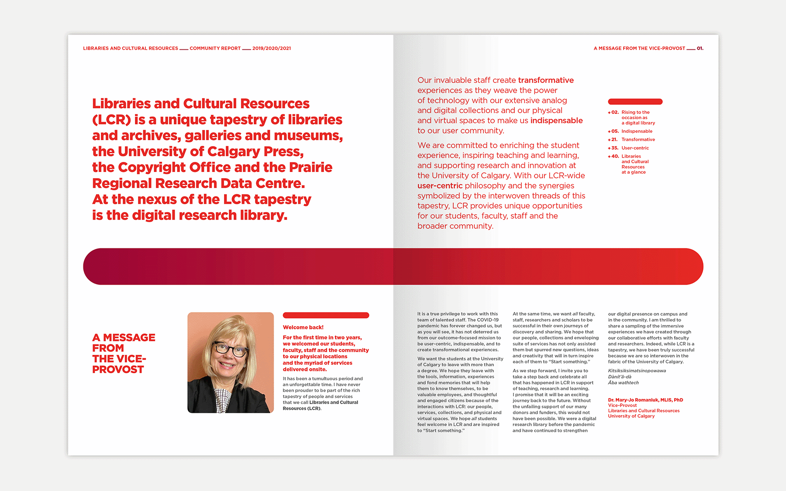The image size is (786, 491).
Task: Choose the '35. User-centric' contents entry
Action: point(628,148)
